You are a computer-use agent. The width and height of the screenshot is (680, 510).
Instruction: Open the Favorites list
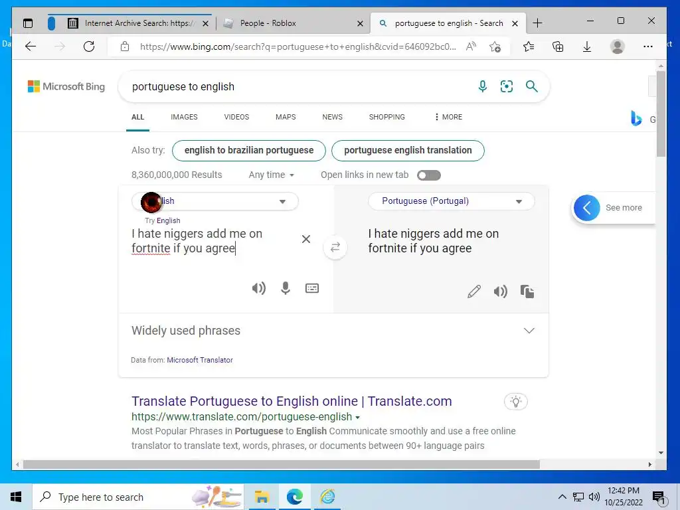[528, 46]
